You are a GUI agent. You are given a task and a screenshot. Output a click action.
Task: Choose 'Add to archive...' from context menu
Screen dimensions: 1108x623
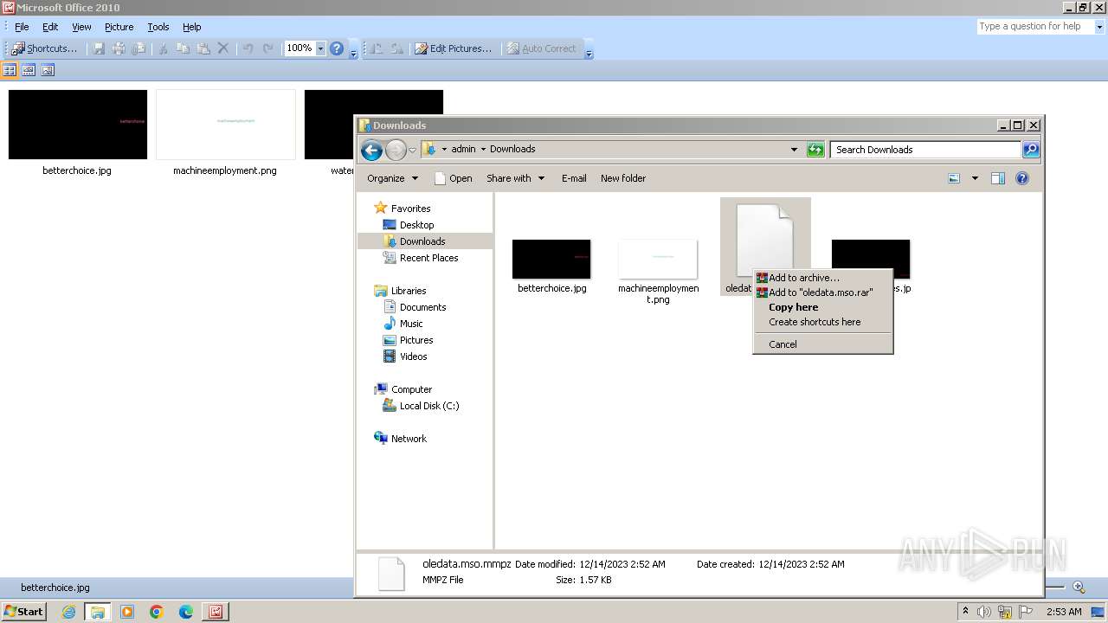click(822, 278)
